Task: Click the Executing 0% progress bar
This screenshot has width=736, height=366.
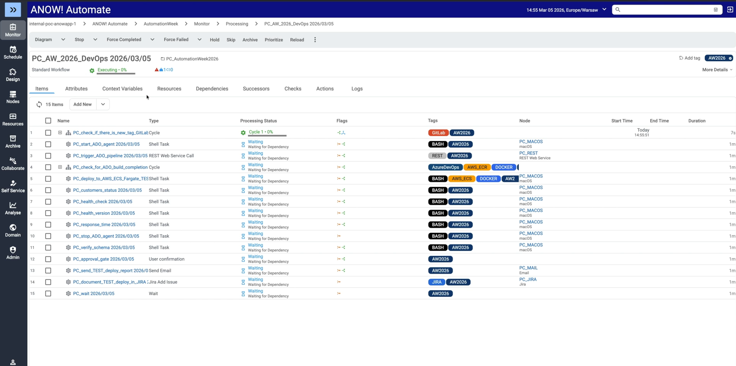Action: pos(115,72)
